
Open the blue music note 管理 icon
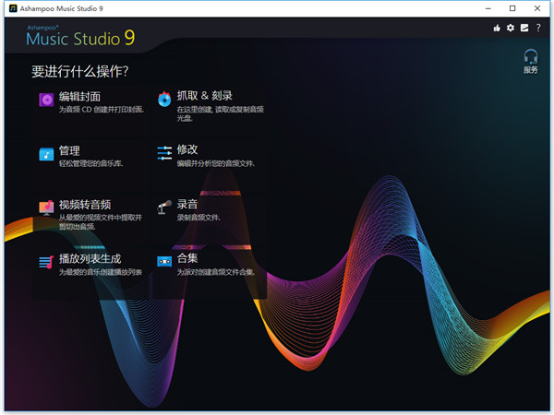pos(46,154)
